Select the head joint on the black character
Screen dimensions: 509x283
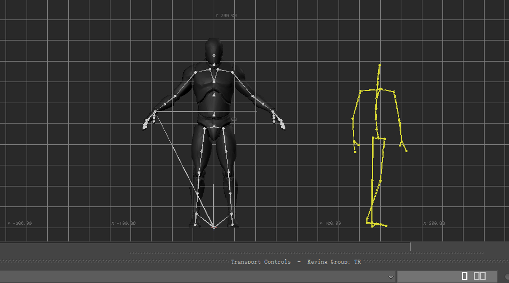point(214,55)
